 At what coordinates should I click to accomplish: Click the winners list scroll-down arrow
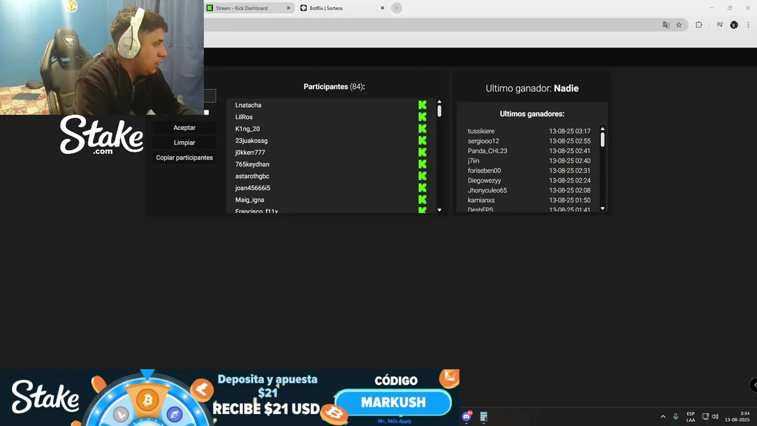point(603,208)
